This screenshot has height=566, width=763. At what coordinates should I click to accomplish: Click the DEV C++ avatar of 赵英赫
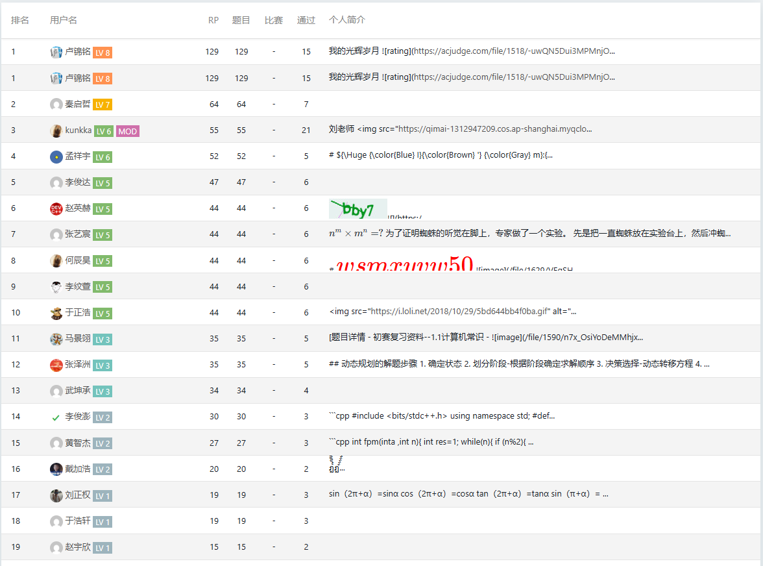click(x=56, y=208)
